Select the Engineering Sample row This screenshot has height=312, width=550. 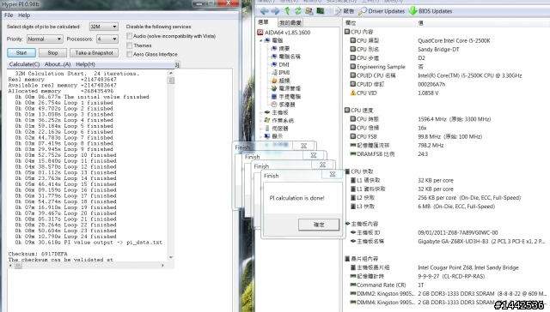coord(445,67)
